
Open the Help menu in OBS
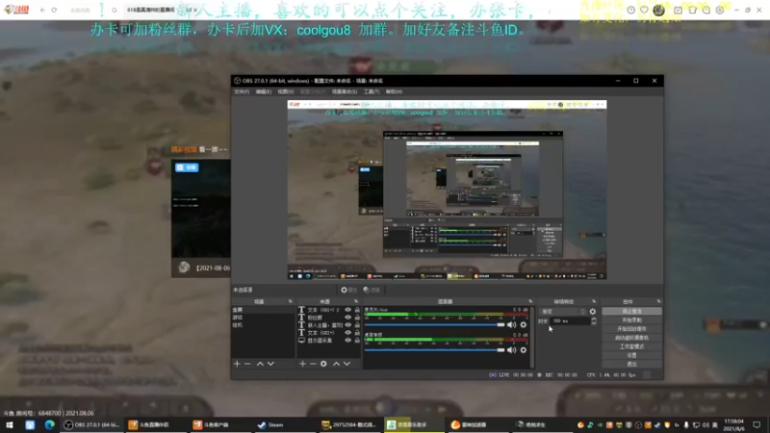394,91
